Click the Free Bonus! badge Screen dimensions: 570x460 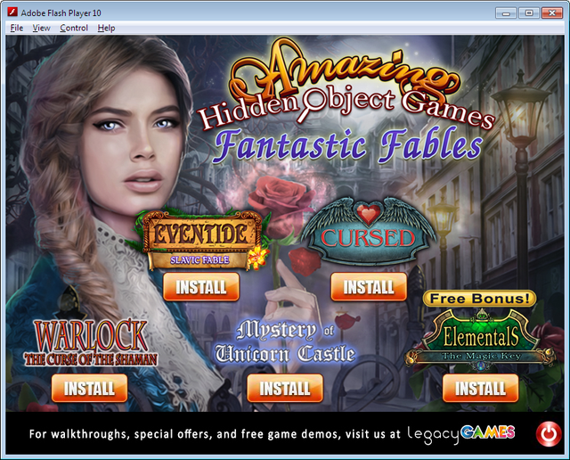480,299
